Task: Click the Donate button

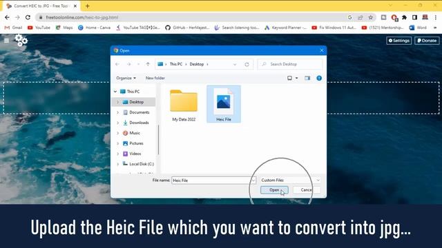Action: tap(427, 41)
